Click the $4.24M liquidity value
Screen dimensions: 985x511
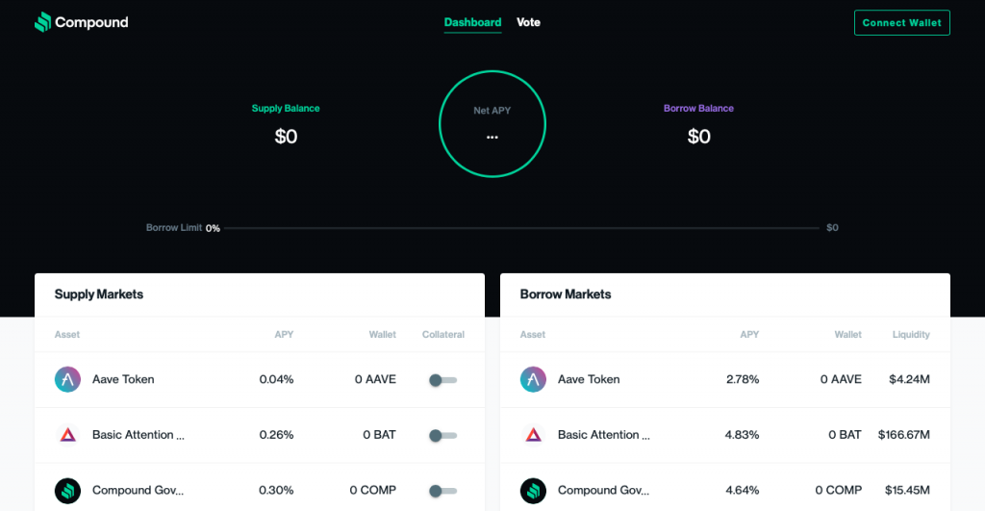910,379
